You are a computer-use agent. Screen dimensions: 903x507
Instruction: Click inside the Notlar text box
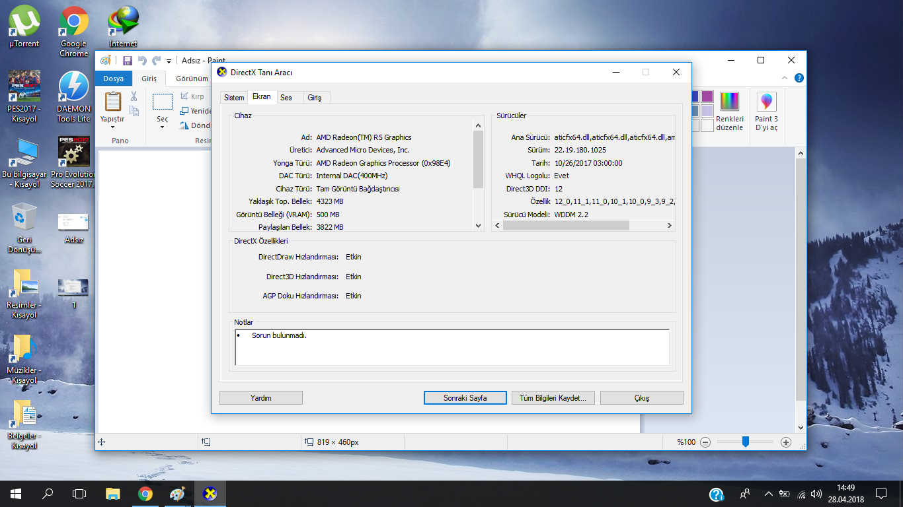[x=452, y=347]
